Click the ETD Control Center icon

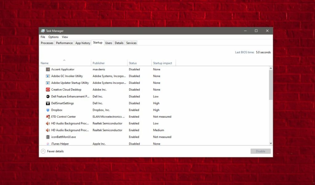click(48, 116)
